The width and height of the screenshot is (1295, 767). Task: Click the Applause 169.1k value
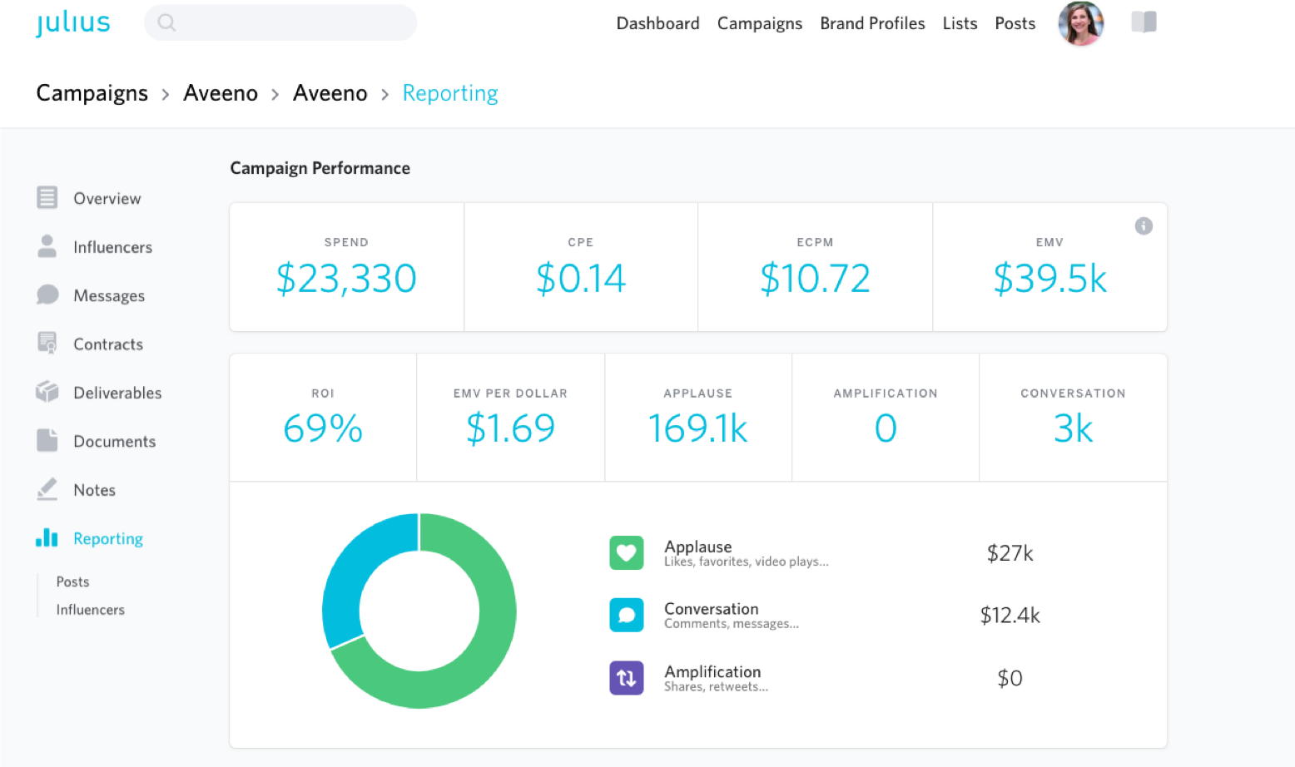[x=697, y=428]
